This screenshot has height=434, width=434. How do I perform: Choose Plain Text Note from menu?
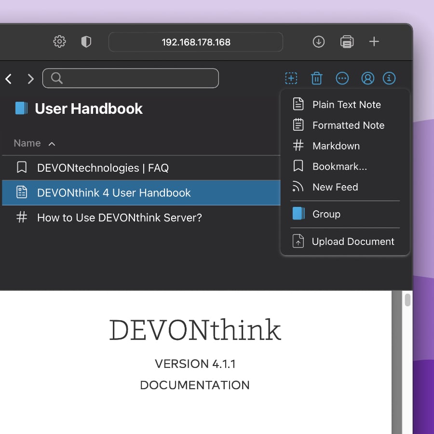click(x=346, y=105)
